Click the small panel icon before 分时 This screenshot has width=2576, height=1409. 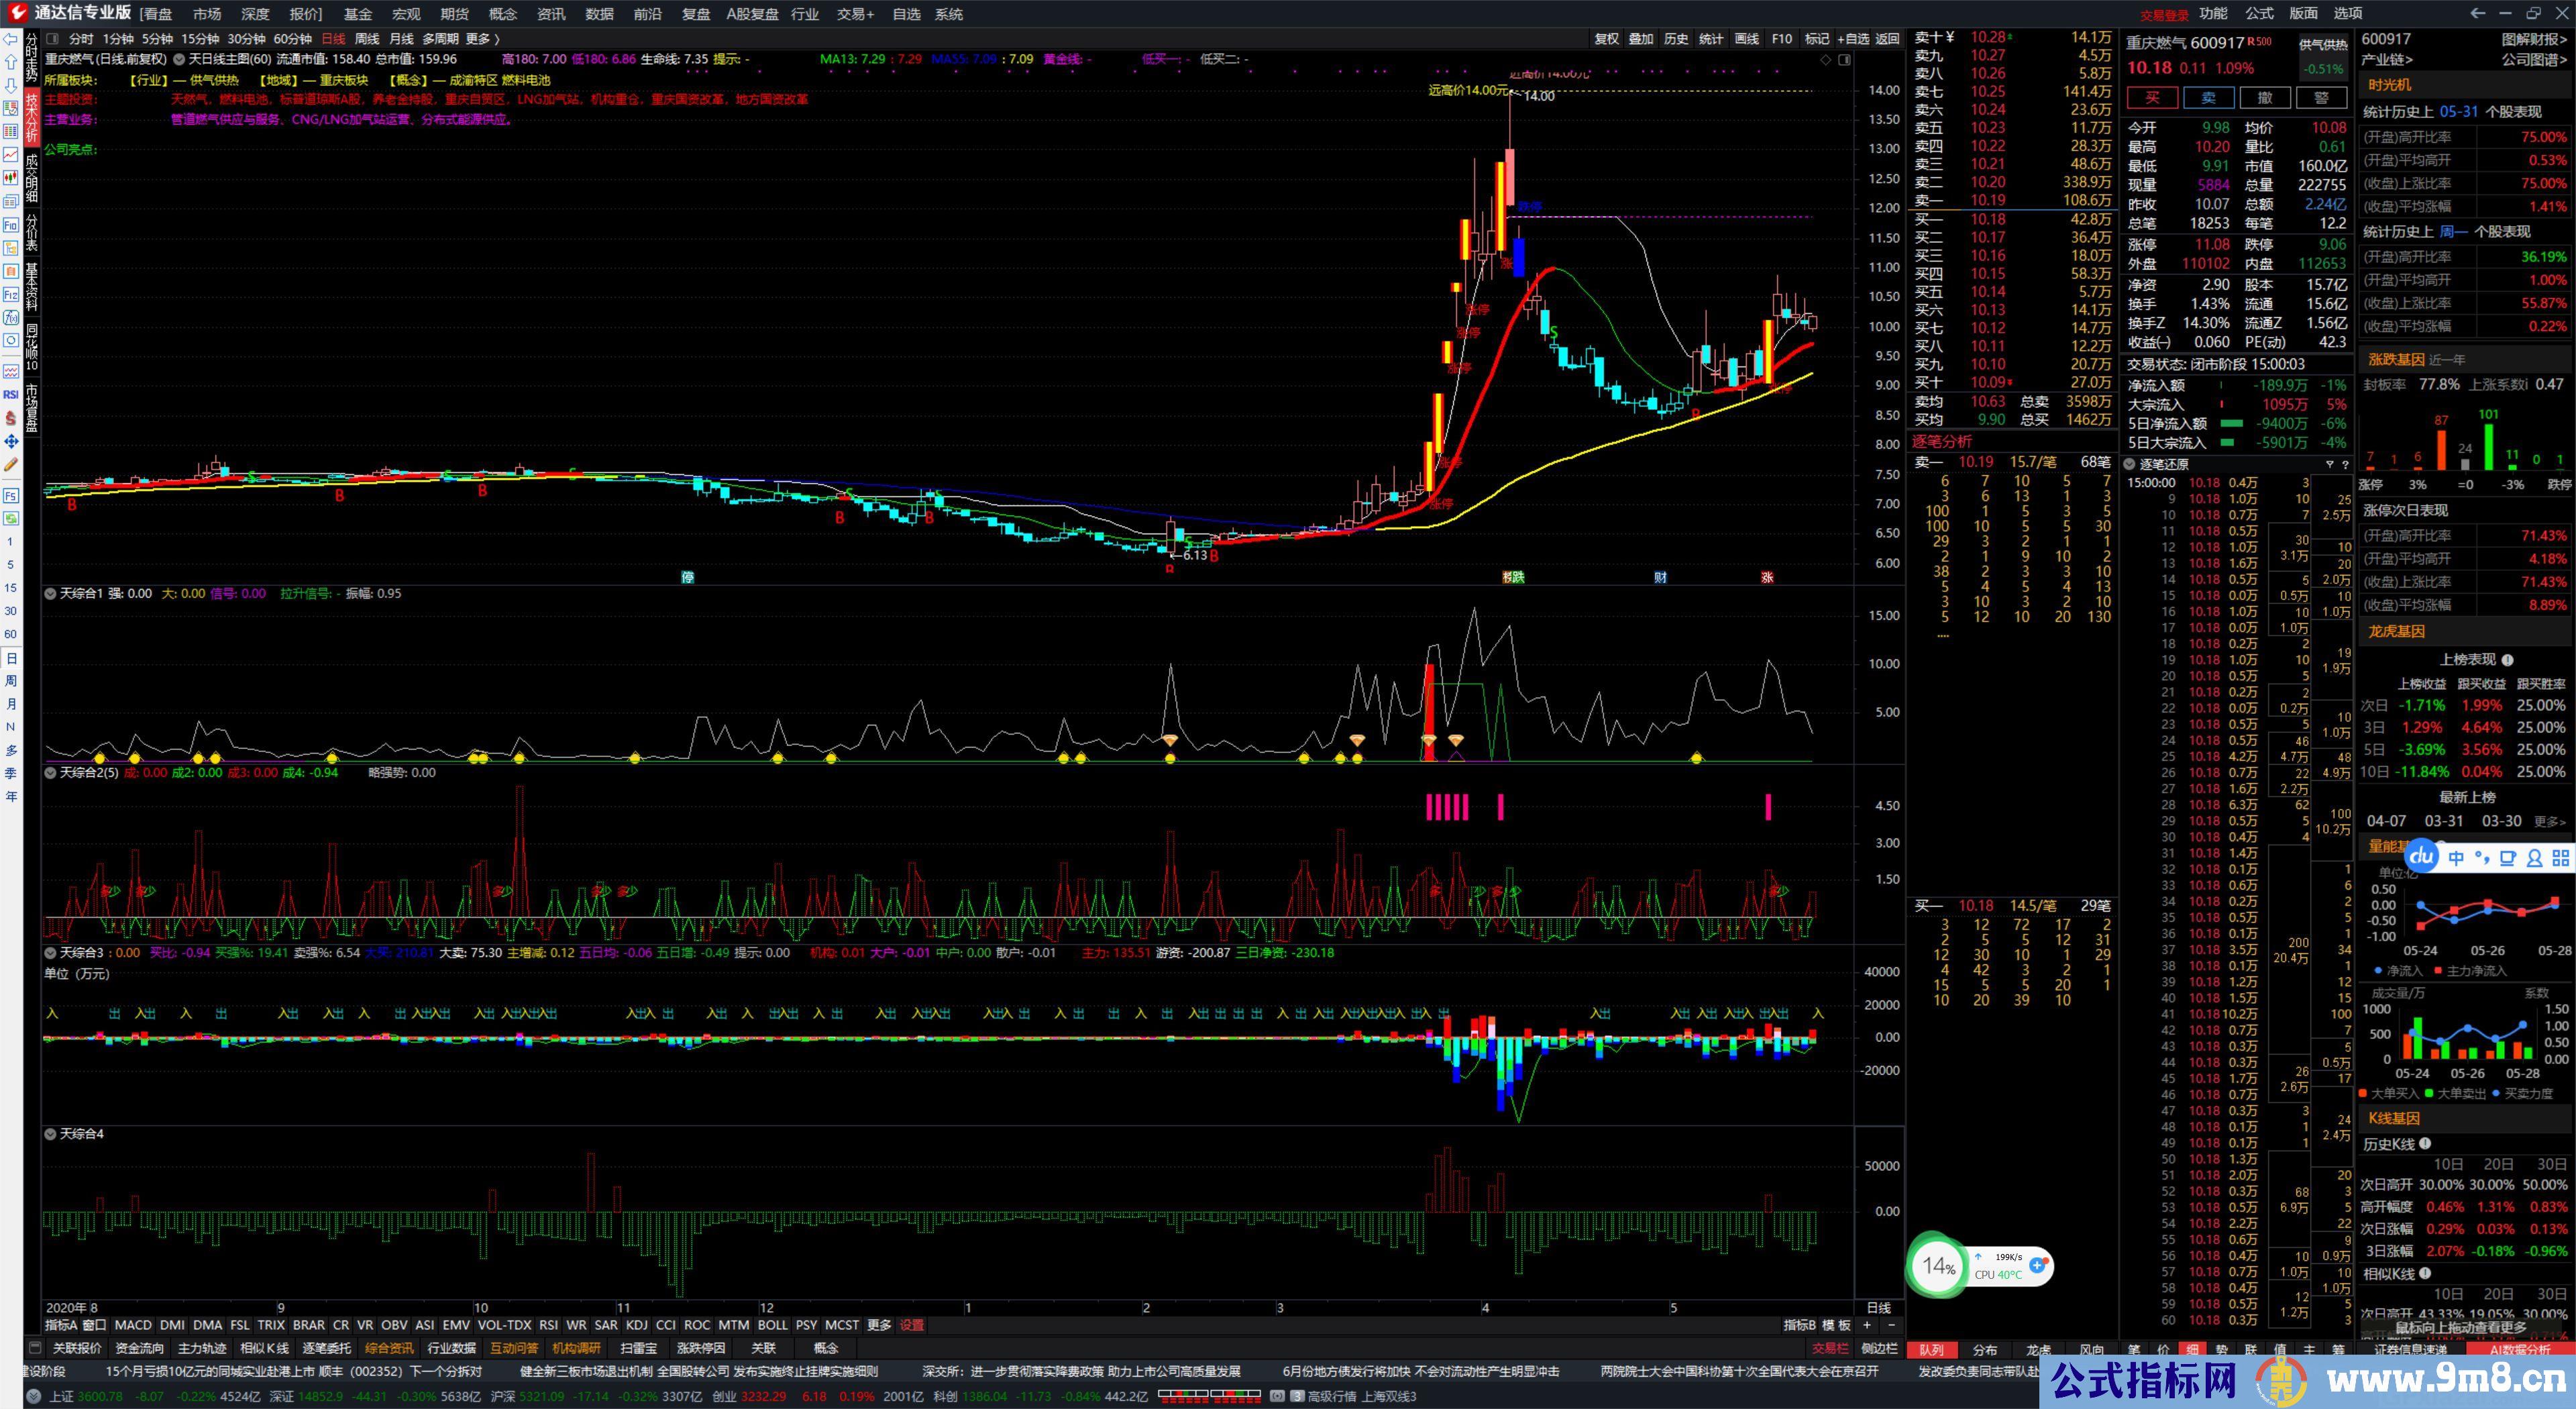point(52,39)
